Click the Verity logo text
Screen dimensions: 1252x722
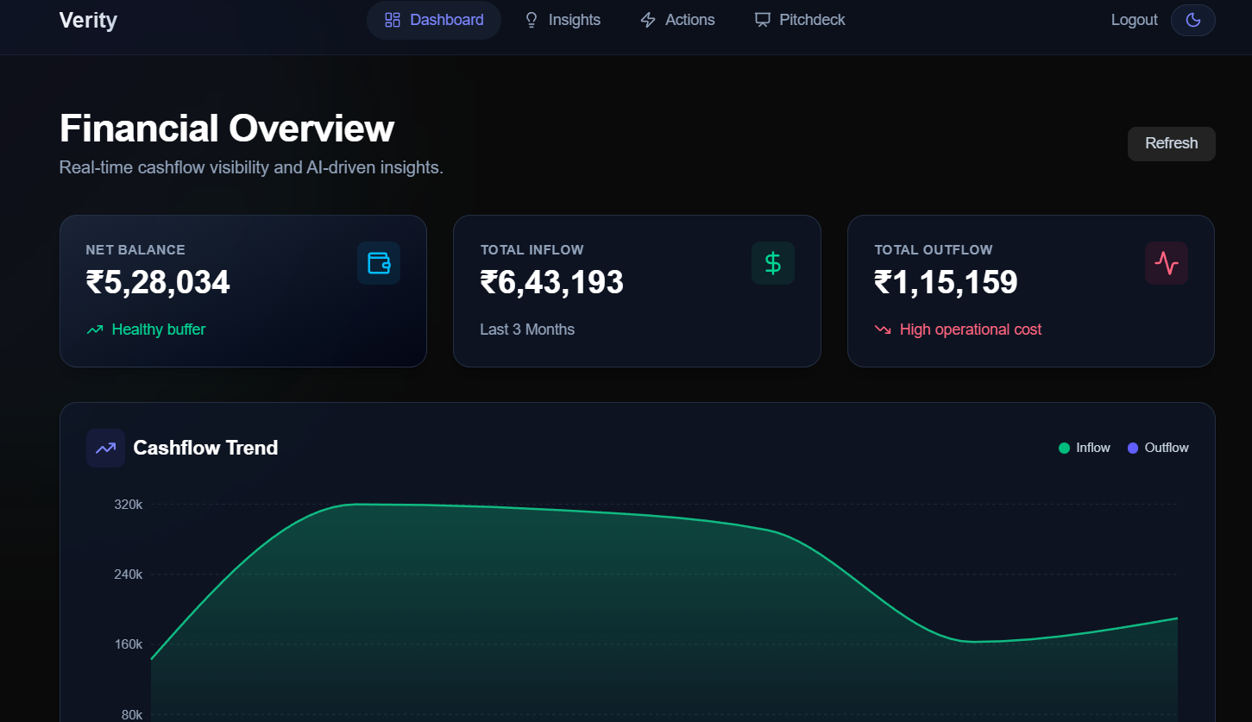[x=88, y=20]
